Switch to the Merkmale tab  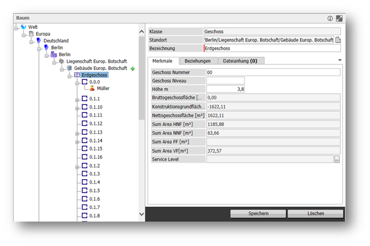163,61
